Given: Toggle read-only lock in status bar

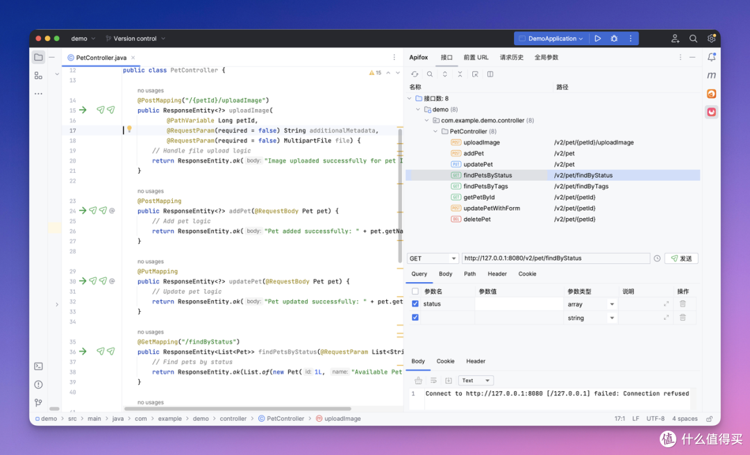Looking at the screenshot, I should coord(710,419).
